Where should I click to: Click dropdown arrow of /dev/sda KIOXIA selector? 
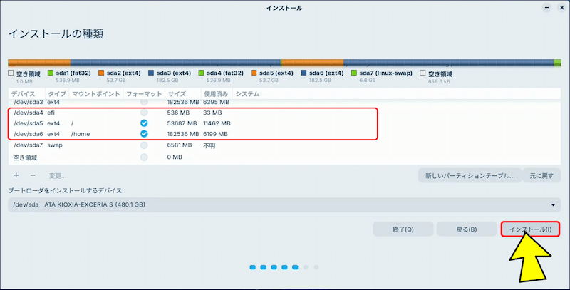pos(554,205)
